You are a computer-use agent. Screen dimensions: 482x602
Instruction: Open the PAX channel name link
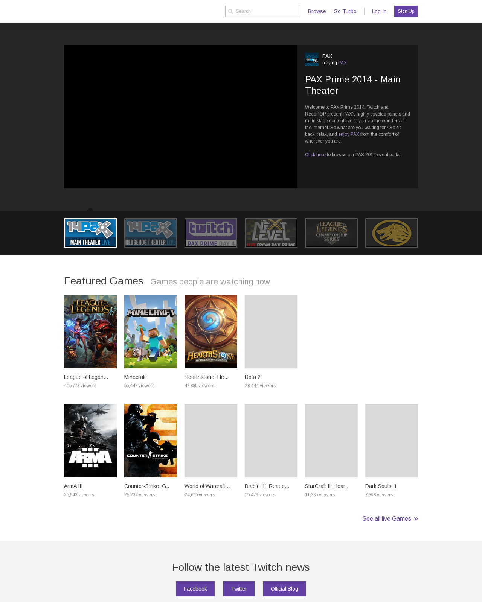[327, 56]
